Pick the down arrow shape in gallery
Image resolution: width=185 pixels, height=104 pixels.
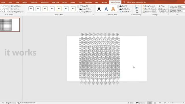[7, 9]
